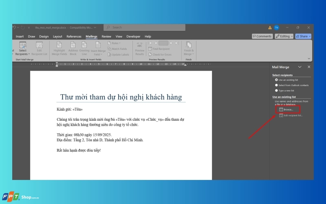Click the Redo icon in title bar
Image resolution: width=326 pixels, height=204 pixels.
pos(23,27)
